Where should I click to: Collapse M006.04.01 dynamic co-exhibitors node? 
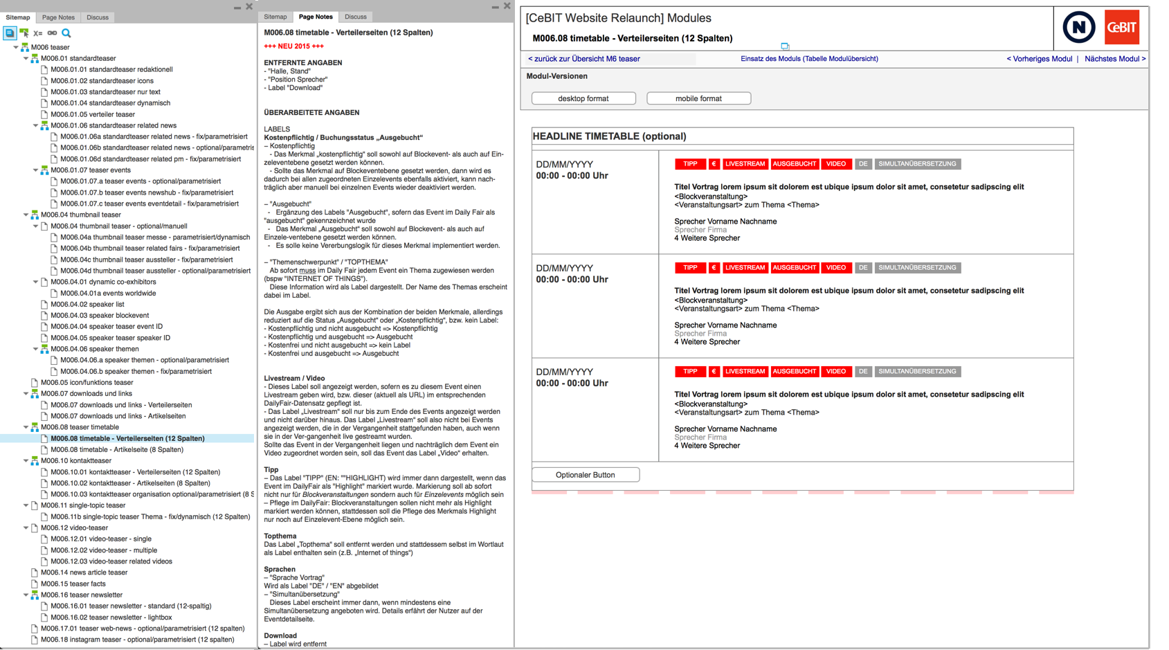(x=35, y=282)
